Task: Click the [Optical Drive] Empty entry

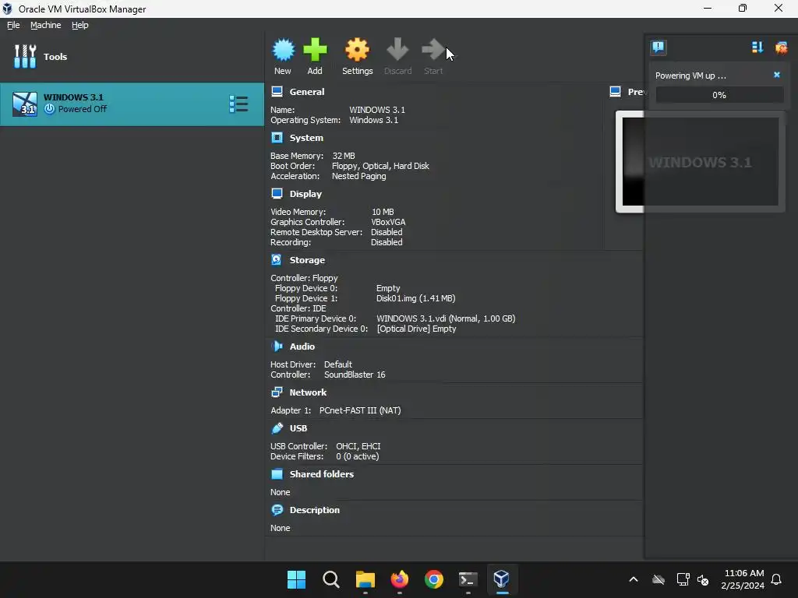Action: (x=416, y=329)
